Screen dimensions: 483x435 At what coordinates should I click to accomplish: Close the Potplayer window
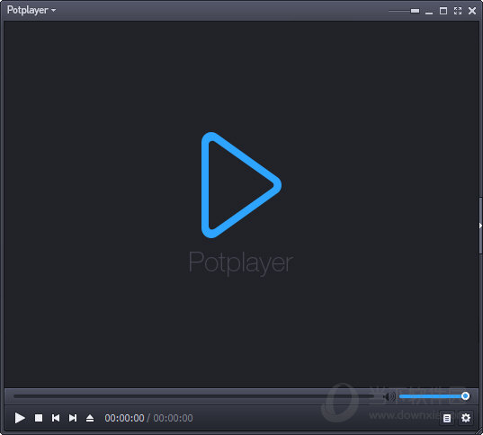[472, 11]
